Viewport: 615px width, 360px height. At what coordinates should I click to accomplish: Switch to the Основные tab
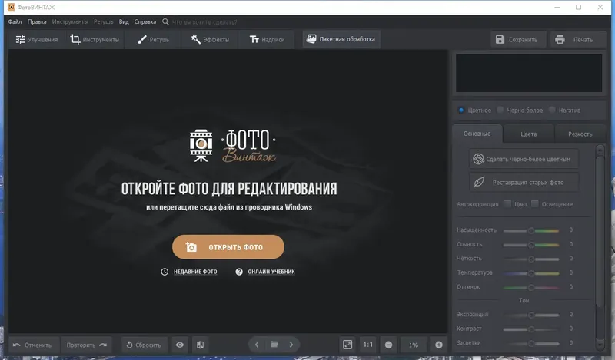[477, 134]
